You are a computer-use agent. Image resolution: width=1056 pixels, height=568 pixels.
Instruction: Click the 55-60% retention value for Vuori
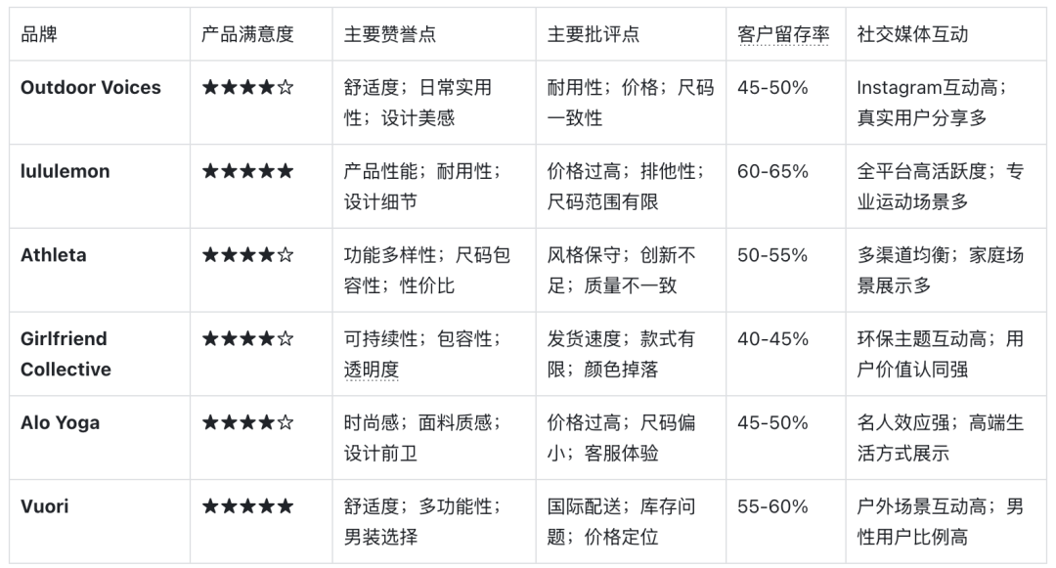pyautogui.click(x=772, y=506)
